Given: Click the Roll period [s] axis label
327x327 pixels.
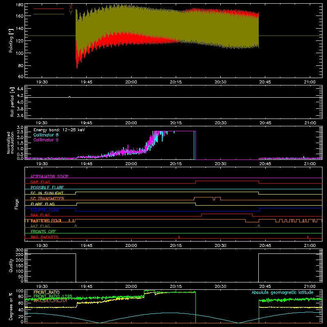Looking at the screenshot, I should click(12, 102).
